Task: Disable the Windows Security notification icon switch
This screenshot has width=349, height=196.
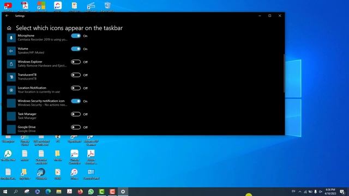Action: point(76,101)
